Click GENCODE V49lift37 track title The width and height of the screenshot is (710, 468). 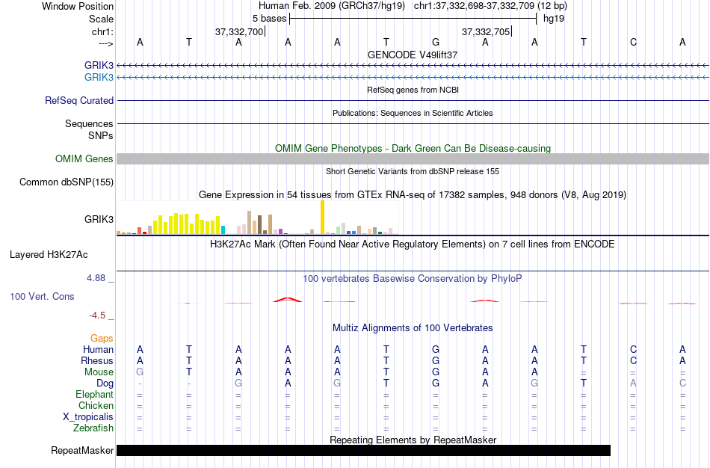point(413,55)
